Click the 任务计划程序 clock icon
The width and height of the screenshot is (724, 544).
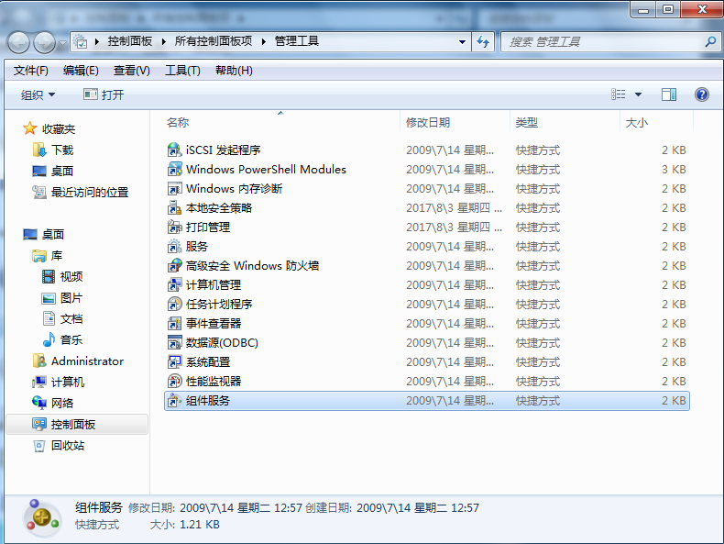click(175, 304)
